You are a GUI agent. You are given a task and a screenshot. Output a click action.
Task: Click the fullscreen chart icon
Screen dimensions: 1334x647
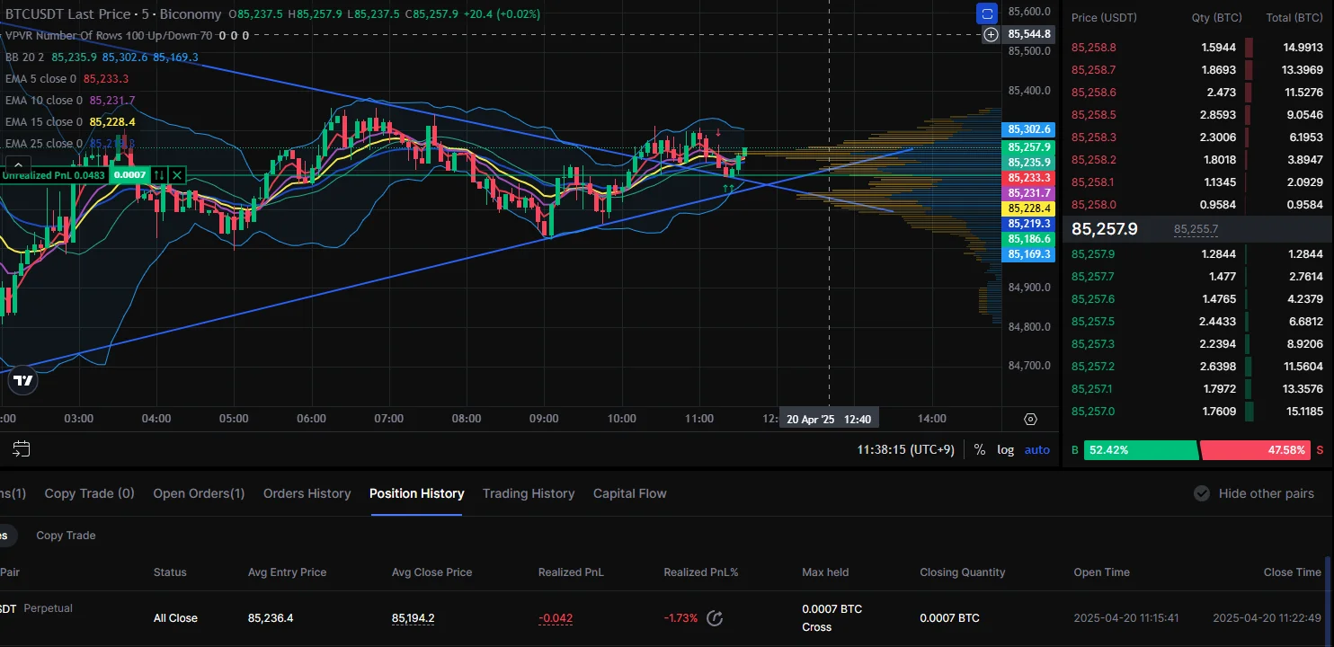click(x=987, y=13)
